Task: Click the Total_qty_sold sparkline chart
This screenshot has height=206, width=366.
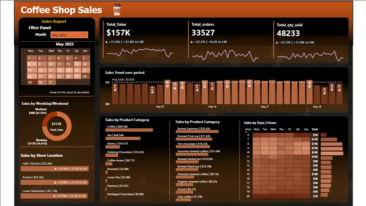Action: click(311, 56)
